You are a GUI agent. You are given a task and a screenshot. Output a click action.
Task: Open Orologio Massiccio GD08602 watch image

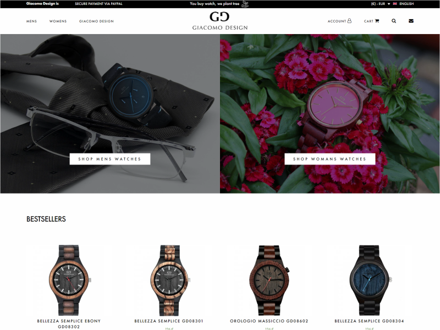pyautogui.click(x=269, y=280)
